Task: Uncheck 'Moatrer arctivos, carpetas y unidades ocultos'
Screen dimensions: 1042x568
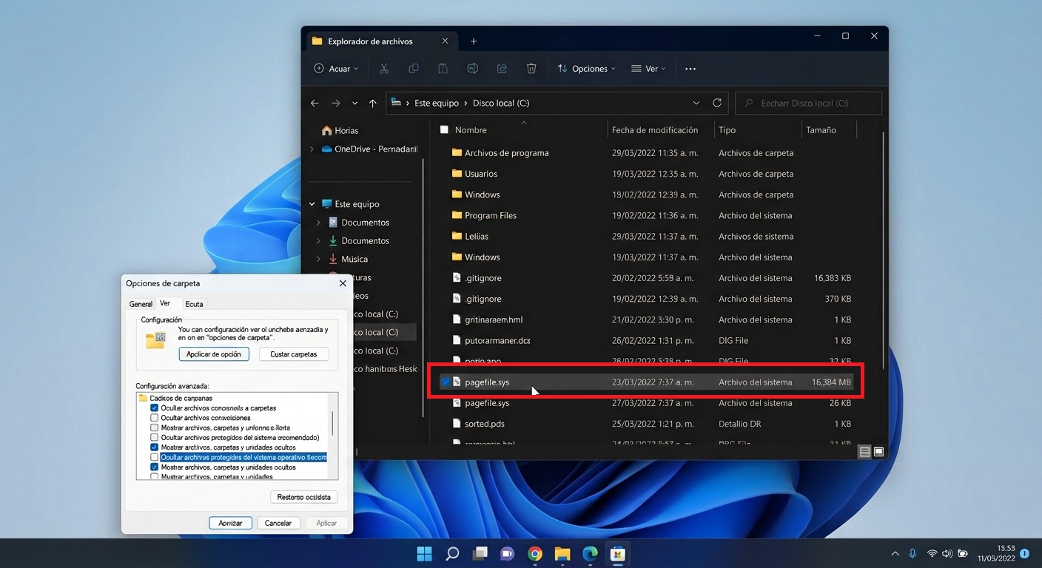Action: [x=154, y=447]
